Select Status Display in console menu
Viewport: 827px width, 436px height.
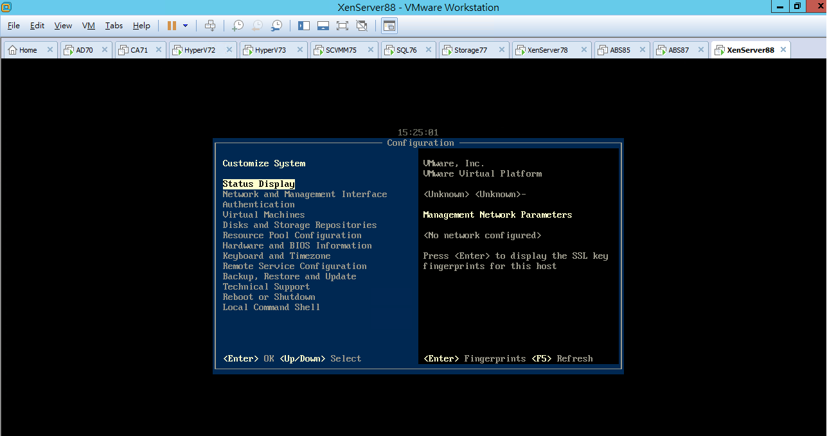[258, 184]
